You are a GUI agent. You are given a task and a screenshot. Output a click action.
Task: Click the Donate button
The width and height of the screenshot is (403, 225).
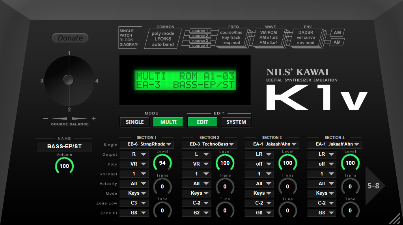[x=70, y=38]
